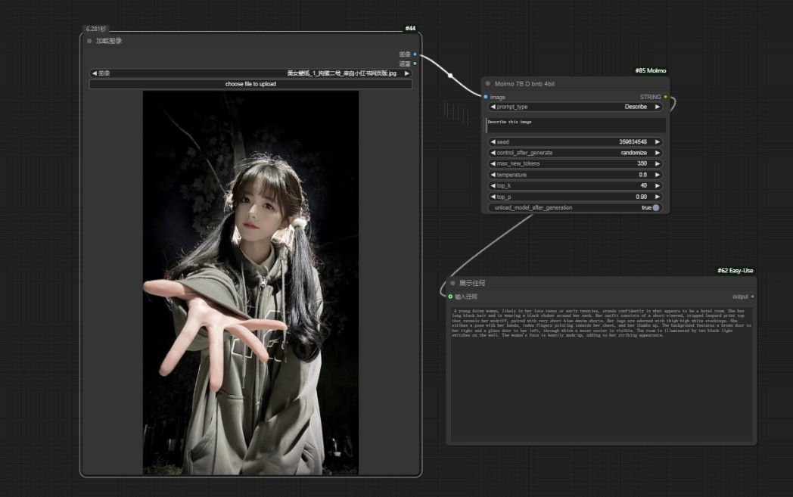This screenshot has height=497, width=793.
Task: Toggle unload_model_after_generation switch
Action: (x=655, y=207)
